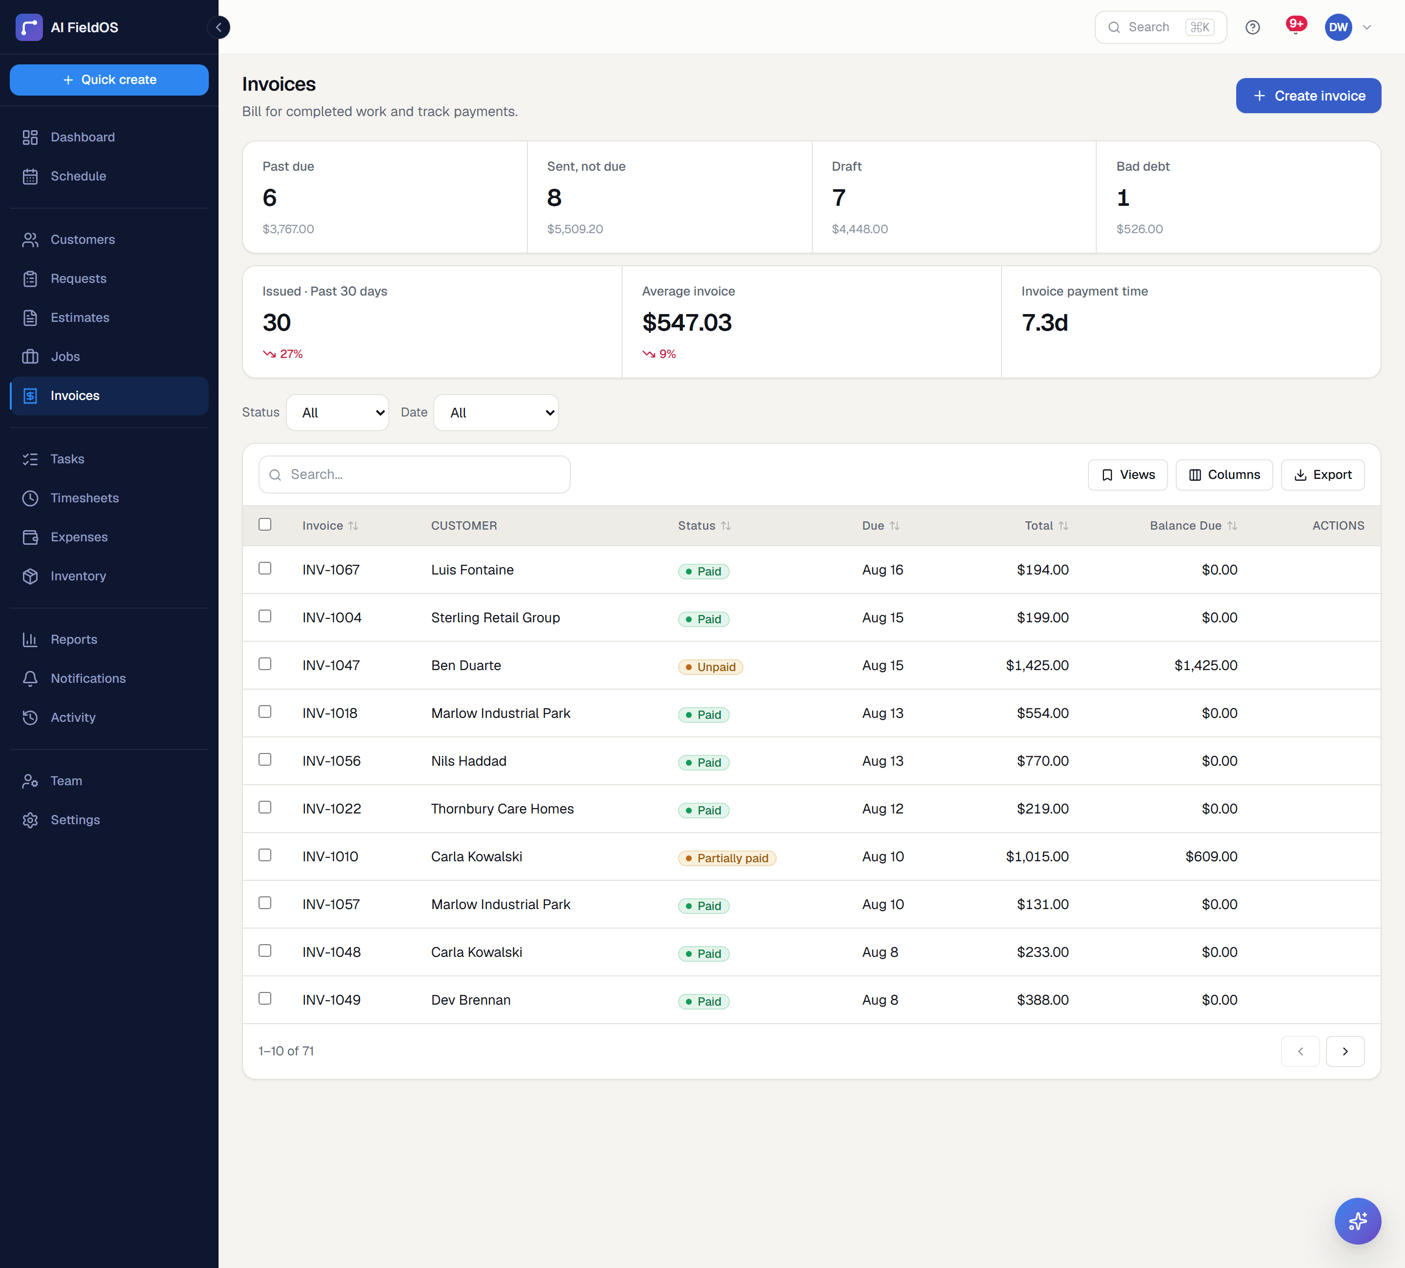Export the invoices table
Screen dimensions: 1405x1268
1322,475
